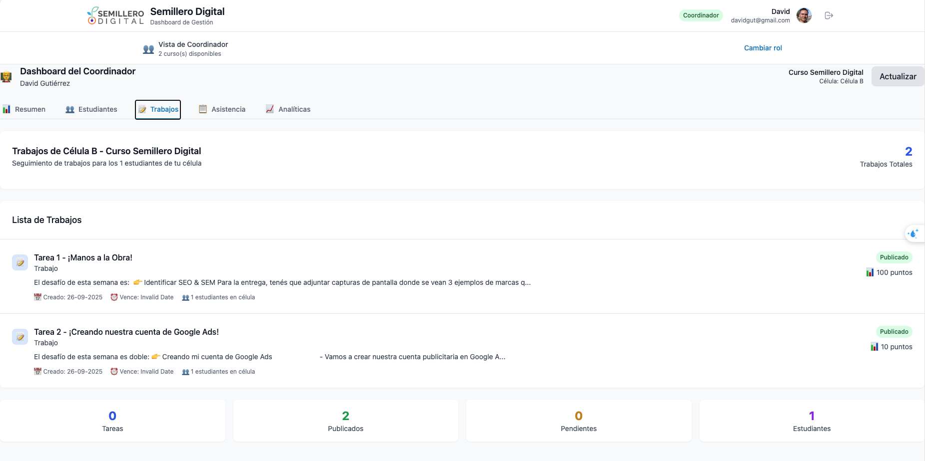925x461 pixels.
Task: Click the Lista de Trabajos heading
Action: click(47, 220)
